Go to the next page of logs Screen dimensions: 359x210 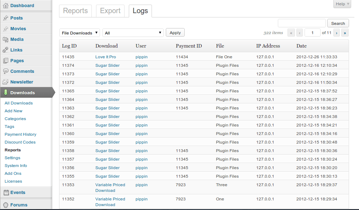click(x=337, y=33)
